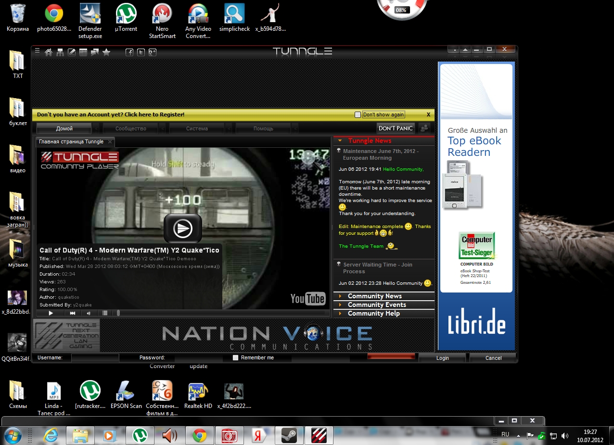Click the DON'T PANIC button
Image resolution: width=614 pixels, height=445 pixels.
(396, 128)
